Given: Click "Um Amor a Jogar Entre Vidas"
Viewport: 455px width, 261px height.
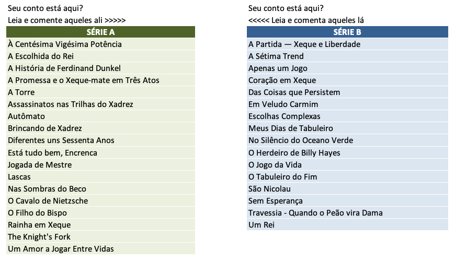Looking at the screenshot, I should point(61,249).
